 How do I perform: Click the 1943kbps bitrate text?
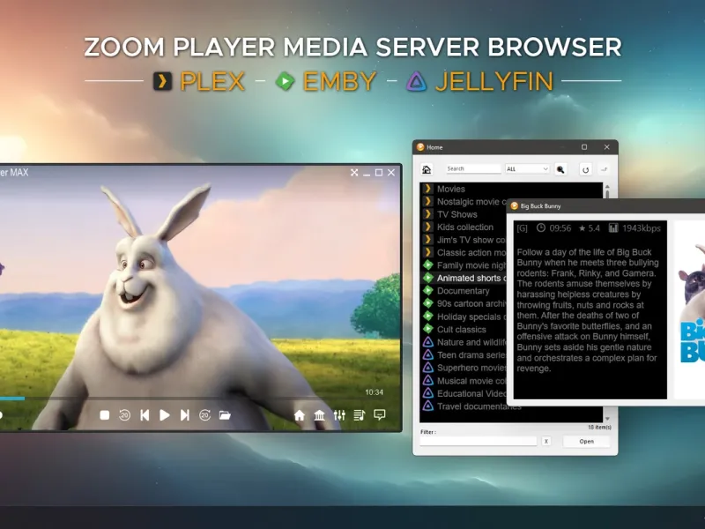[642, 228]
